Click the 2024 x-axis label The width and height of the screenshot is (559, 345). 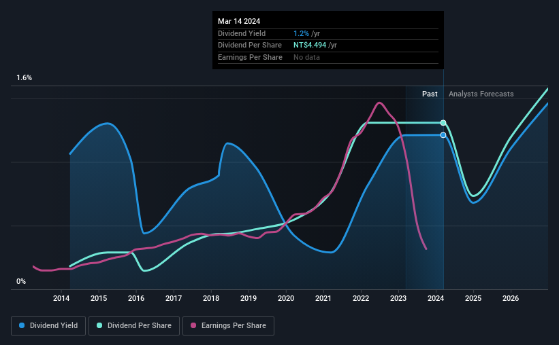pyautogui.click(x=436, y=298)
